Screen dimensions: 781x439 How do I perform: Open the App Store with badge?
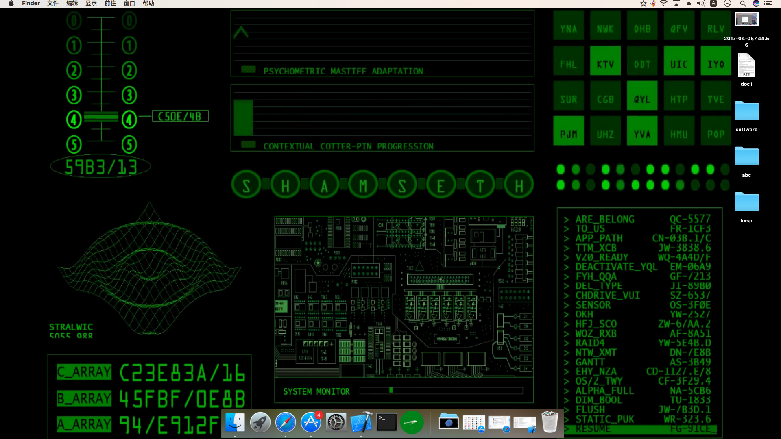point(311,422)
